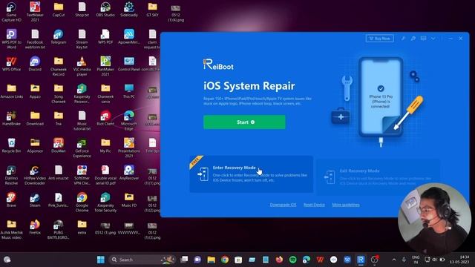Select the VLC media player desktop icon

(x=82, y=66)
